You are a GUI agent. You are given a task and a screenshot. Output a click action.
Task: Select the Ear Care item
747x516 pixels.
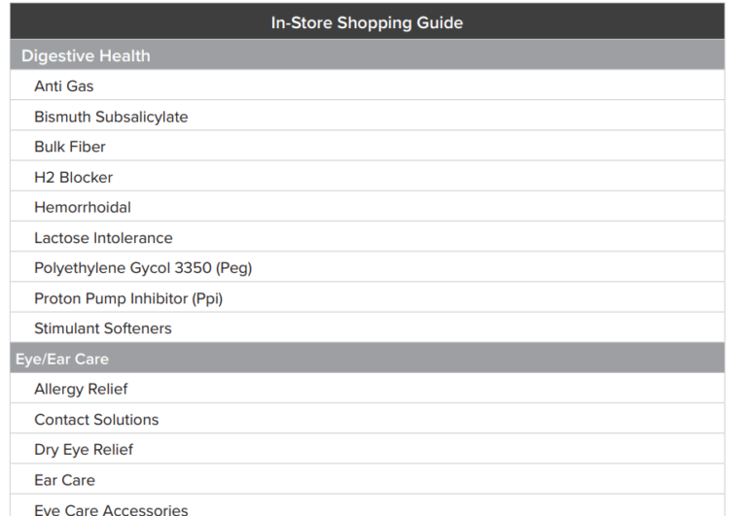[x=64, y=480]
